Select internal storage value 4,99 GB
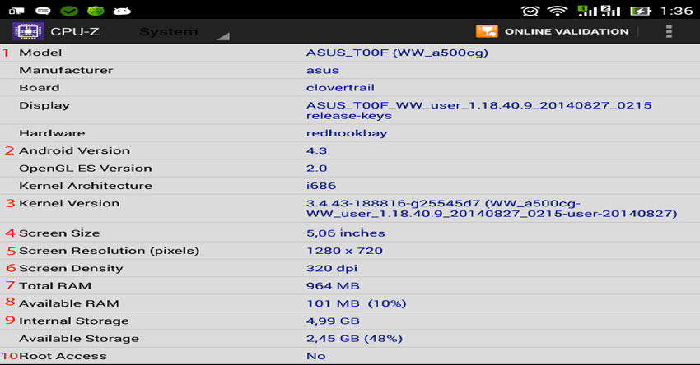This screenshot has height=365, width=700. tap(333, 321)
